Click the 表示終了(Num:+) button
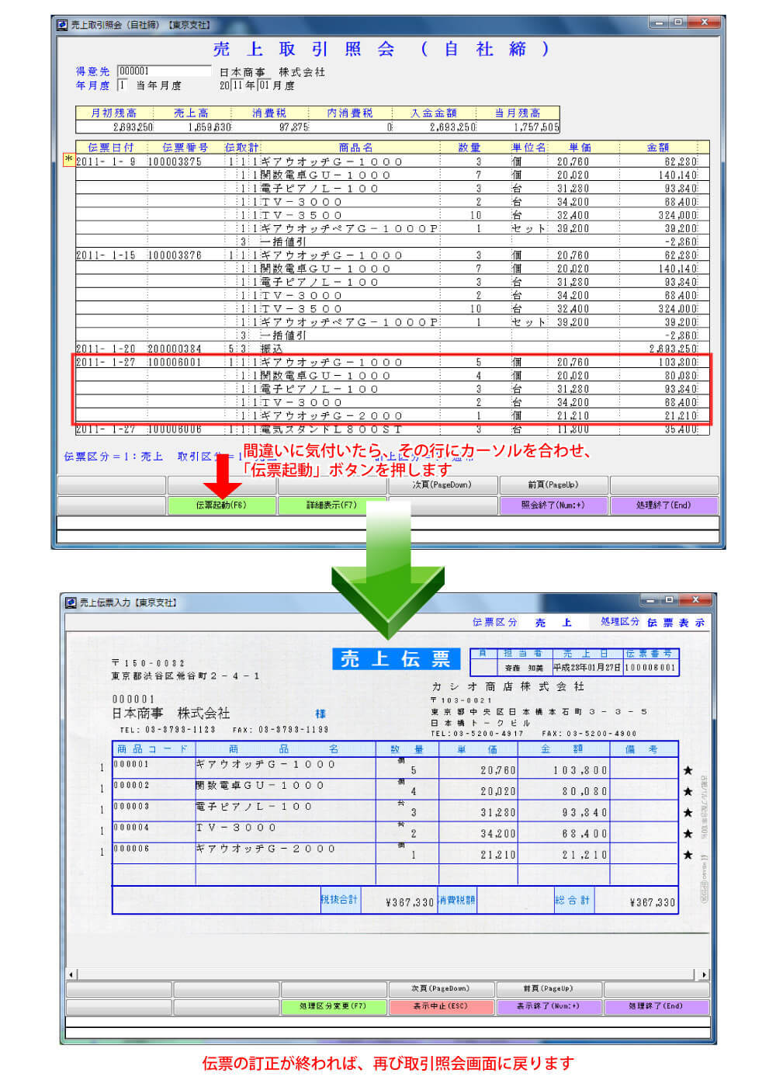Viewport: 776px width, 1087px height. point(549,1007)
